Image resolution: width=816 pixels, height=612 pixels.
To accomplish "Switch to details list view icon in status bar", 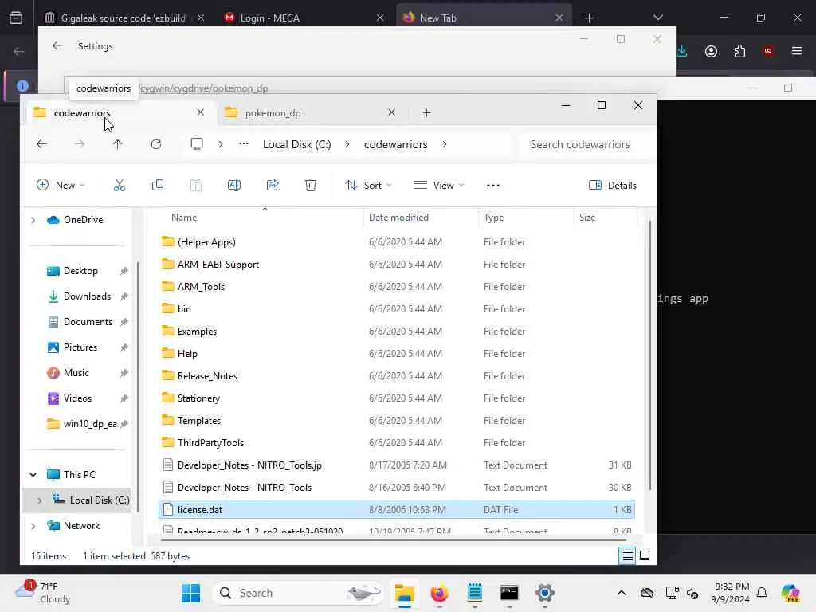I will tap(628, 555).
